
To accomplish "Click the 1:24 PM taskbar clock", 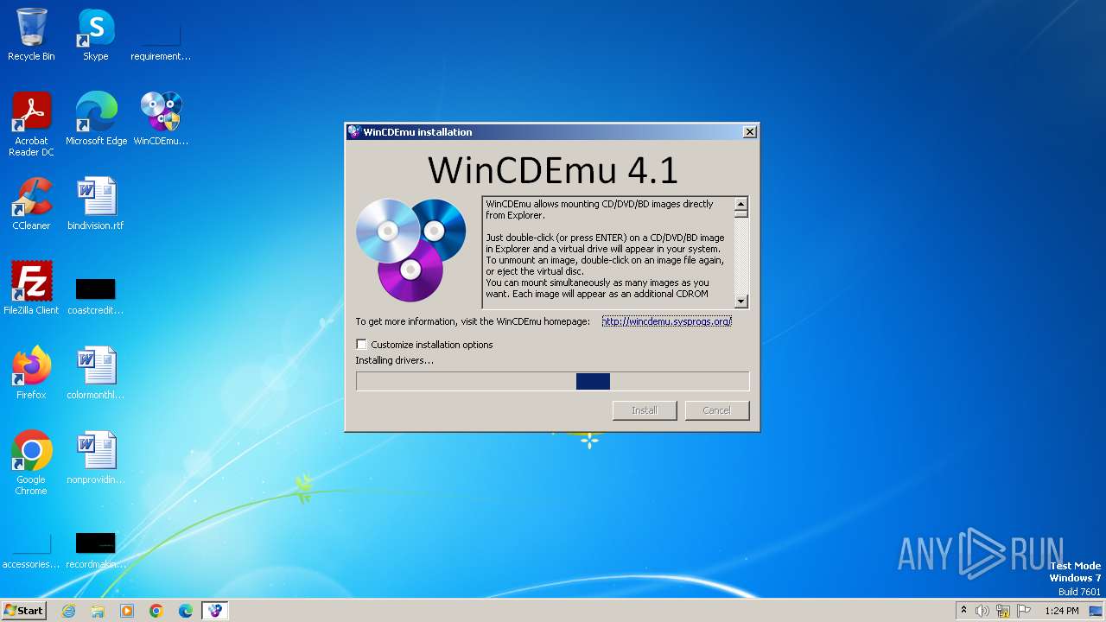I will point(1061,611).
